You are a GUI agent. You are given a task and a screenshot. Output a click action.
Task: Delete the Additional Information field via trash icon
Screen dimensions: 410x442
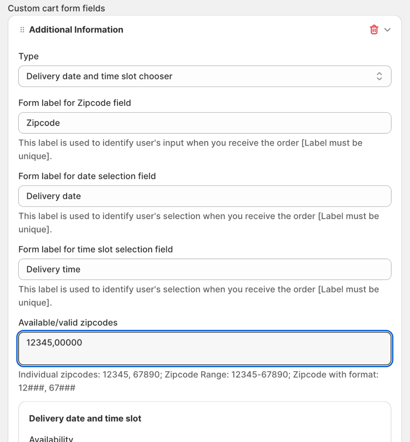coord(374,30)
